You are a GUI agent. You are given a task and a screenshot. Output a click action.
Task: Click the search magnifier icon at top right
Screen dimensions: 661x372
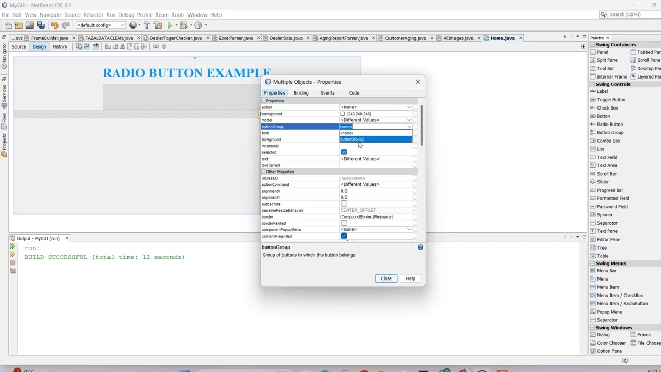point(604,14)
